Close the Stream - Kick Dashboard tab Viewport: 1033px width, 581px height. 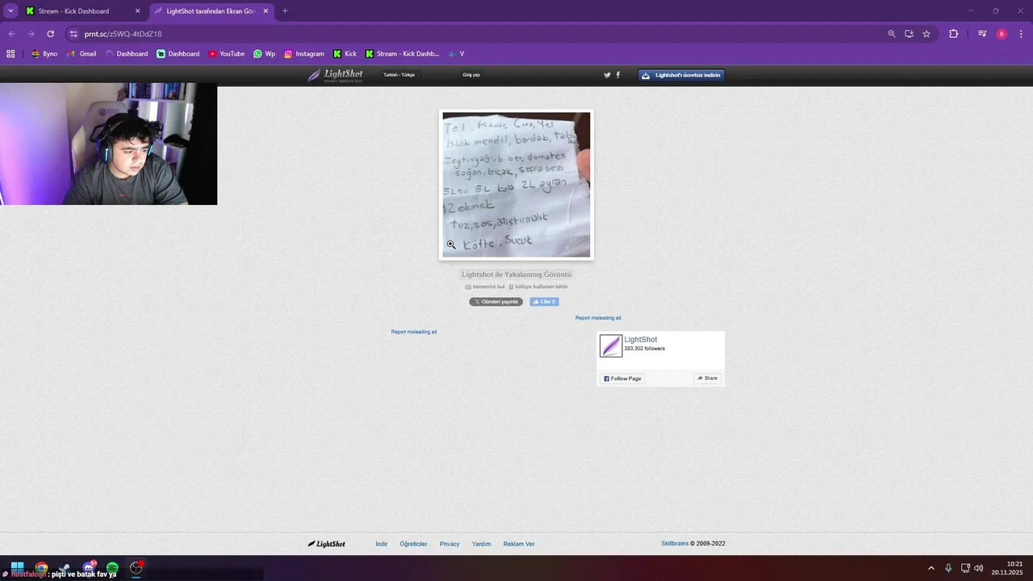(137, 11)
